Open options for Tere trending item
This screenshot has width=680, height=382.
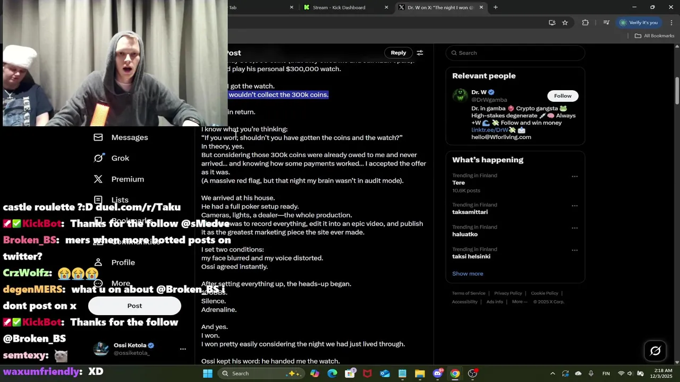point(574,176)
